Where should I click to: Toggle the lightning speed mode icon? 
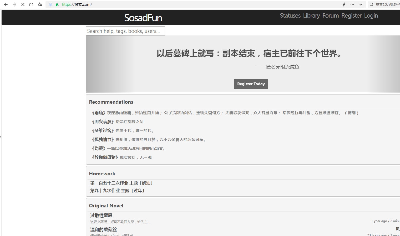coord(344,4)
